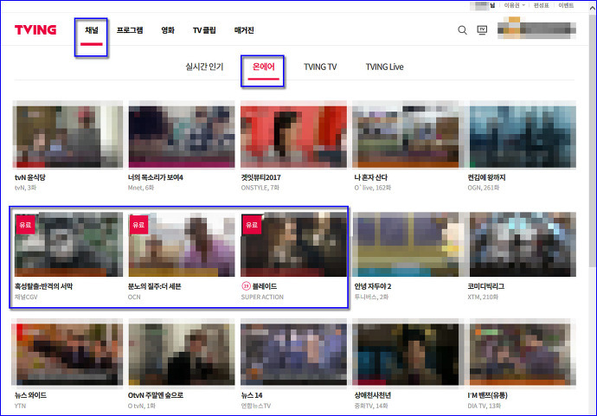Click the 켠김에 왕까지 title
This screenshot has width=597, height=416.
click(486, 177)
